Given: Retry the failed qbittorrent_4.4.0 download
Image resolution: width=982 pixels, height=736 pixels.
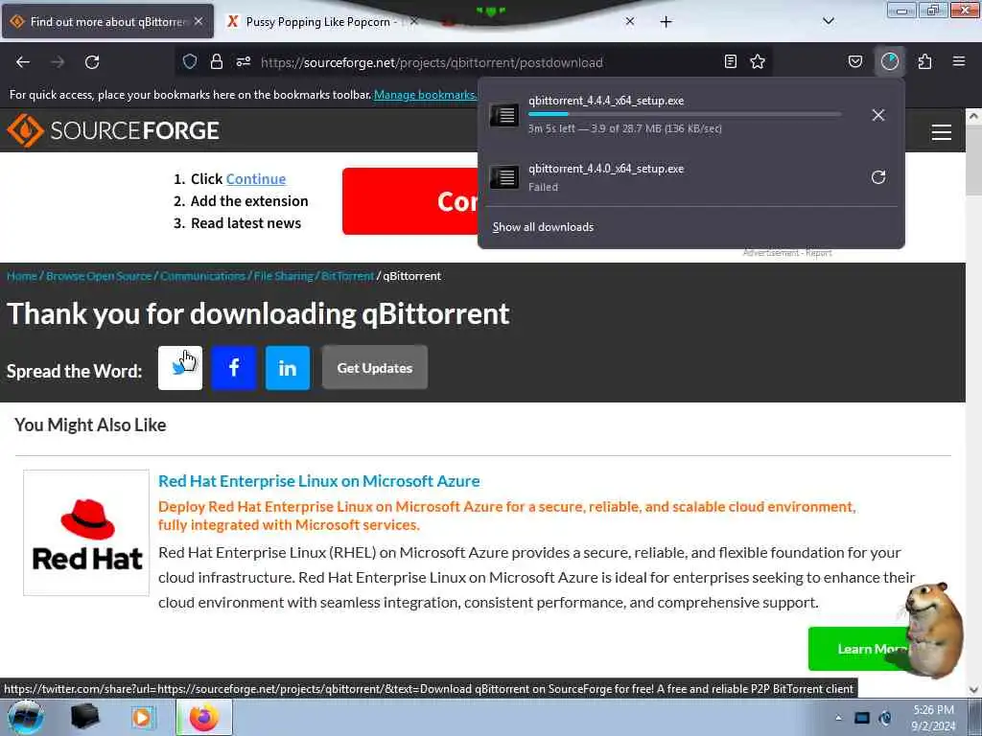Looking at the screenshot, I should pyautogui.click(x=878, y=177).
